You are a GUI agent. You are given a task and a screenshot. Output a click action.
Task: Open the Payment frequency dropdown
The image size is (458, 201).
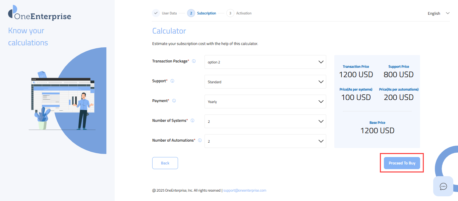click(x=265, y=102)
